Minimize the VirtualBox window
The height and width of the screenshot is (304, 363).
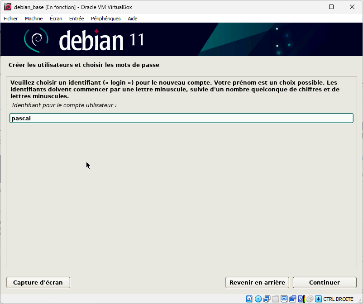point(311,7)
